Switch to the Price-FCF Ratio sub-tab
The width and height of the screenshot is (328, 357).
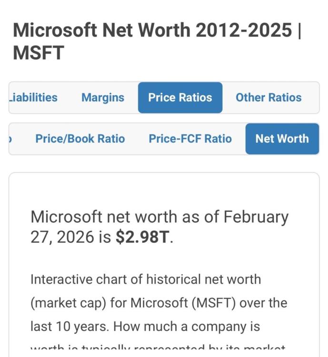point(190,139)
